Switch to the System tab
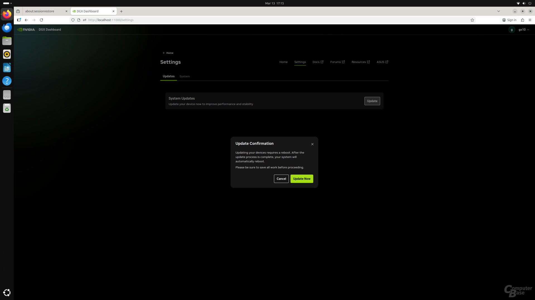 click(x=184, y=76)
